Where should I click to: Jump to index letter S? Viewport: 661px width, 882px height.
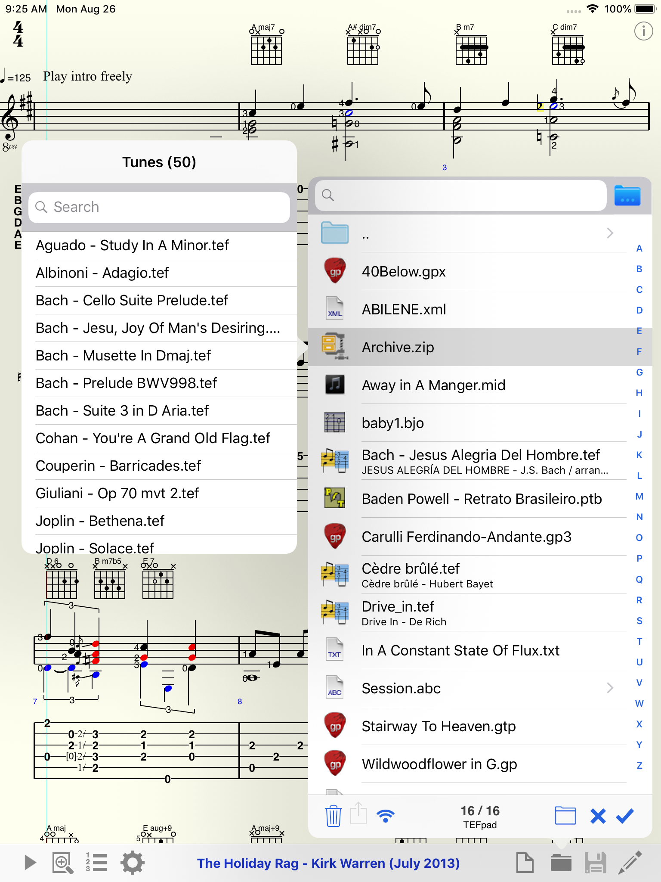pos(639,621)
